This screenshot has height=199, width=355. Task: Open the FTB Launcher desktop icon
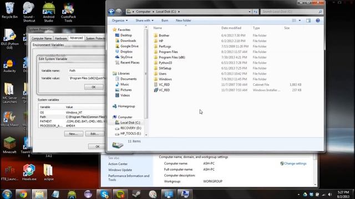[9, 173]
